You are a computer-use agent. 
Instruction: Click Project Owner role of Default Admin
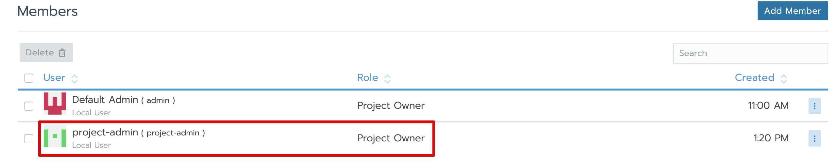(x=391, y=106)
